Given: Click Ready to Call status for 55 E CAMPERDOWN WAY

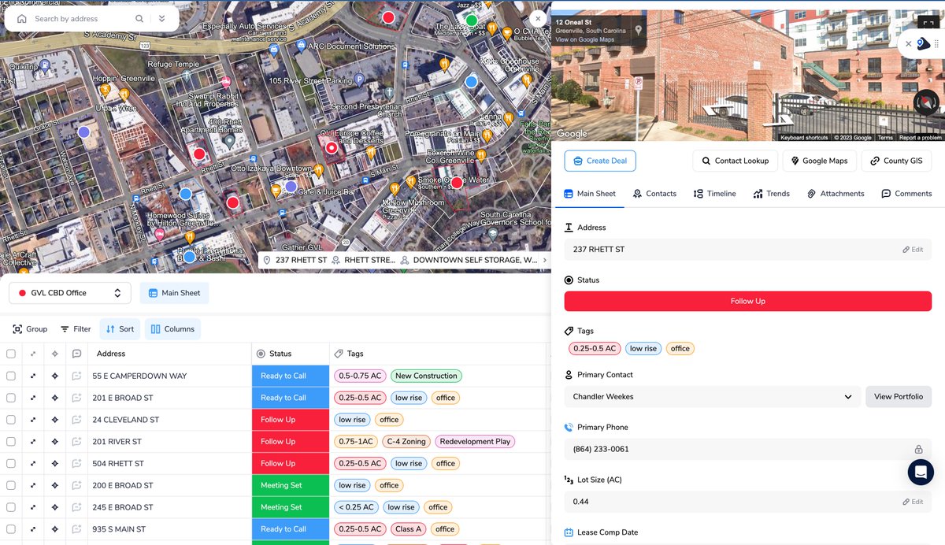Looking at the screenshot, I should coord(291,376).
